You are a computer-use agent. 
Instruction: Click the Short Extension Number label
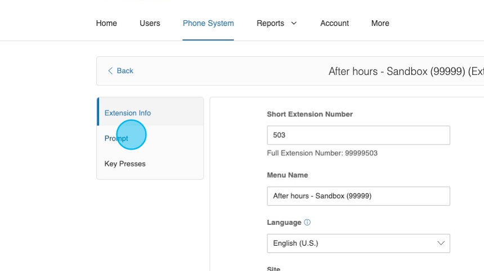(x=310, y=114)
